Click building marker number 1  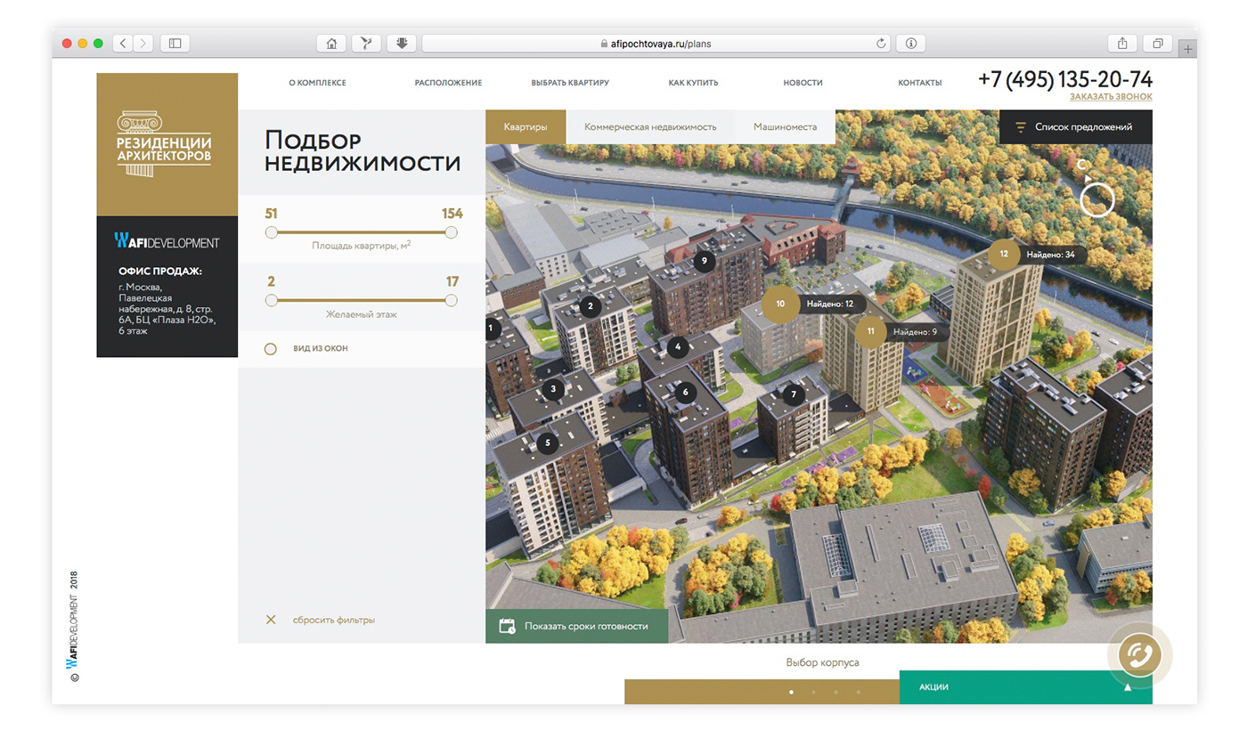point(490,328)
